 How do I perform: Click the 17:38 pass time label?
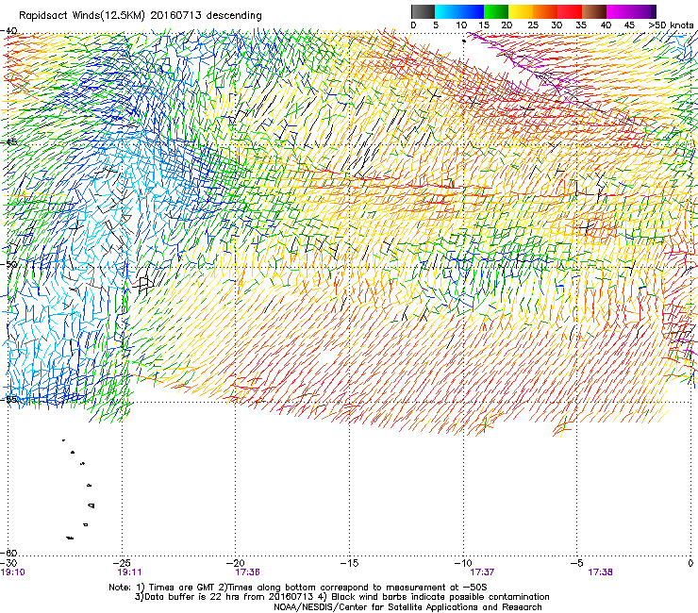click(600, 572)
